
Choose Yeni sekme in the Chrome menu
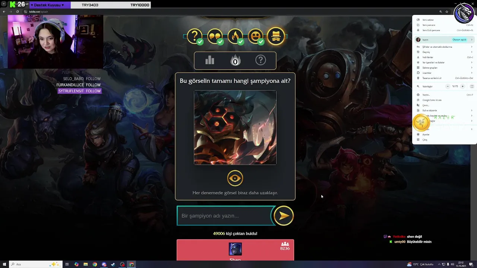pos(444,20)
